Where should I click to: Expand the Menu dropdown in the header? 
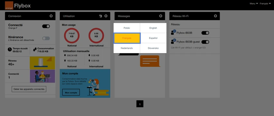click(254, 4)
